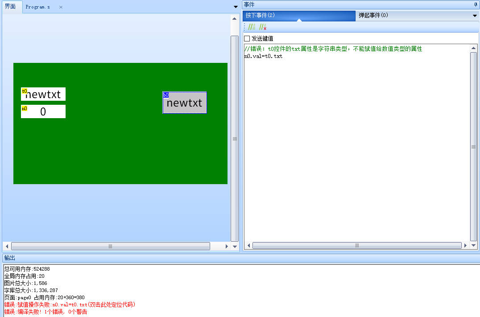
Task: Click the X icon to close the Program.s tab
Action: (x=61, y=7)
